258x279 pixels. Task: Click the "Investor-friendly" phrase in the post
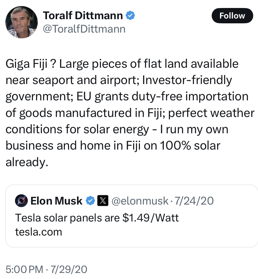(x=187, y=80)
